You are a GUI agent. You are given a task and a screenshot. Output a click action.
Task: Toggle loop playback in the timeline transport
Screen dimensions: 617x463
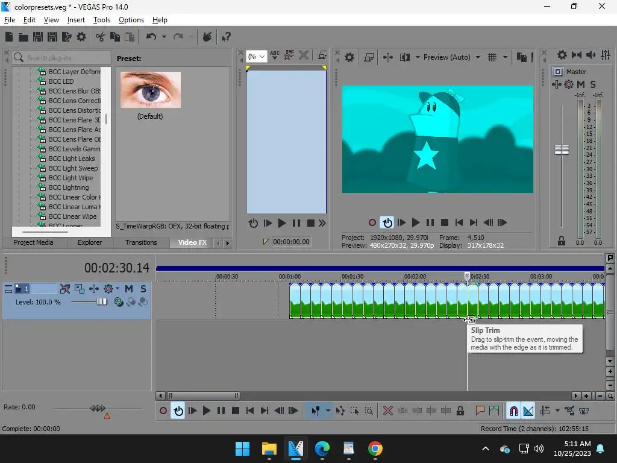178,411
